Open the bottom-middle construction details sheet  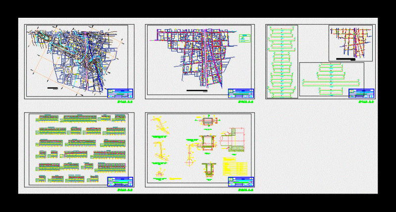point(200,150)
